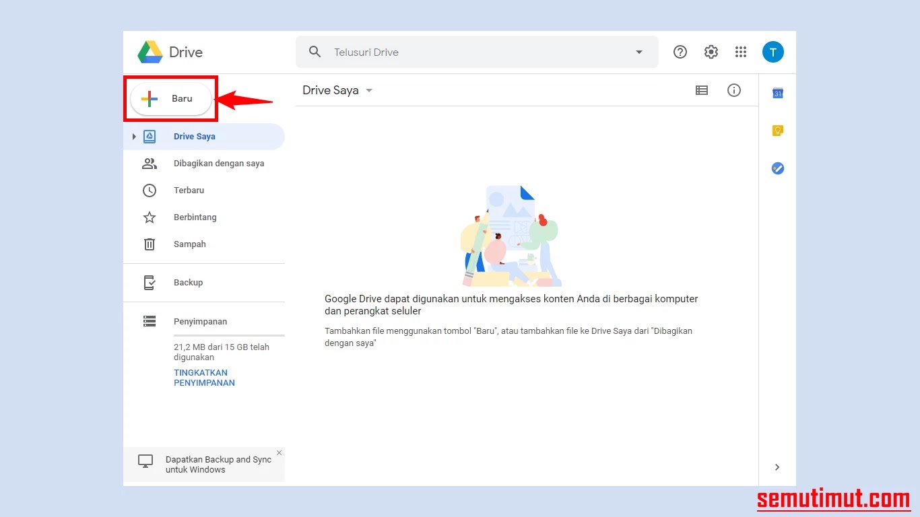The image size is (920, 517).
Task: Click the Baru new button
Action: [x=172, y=98]
